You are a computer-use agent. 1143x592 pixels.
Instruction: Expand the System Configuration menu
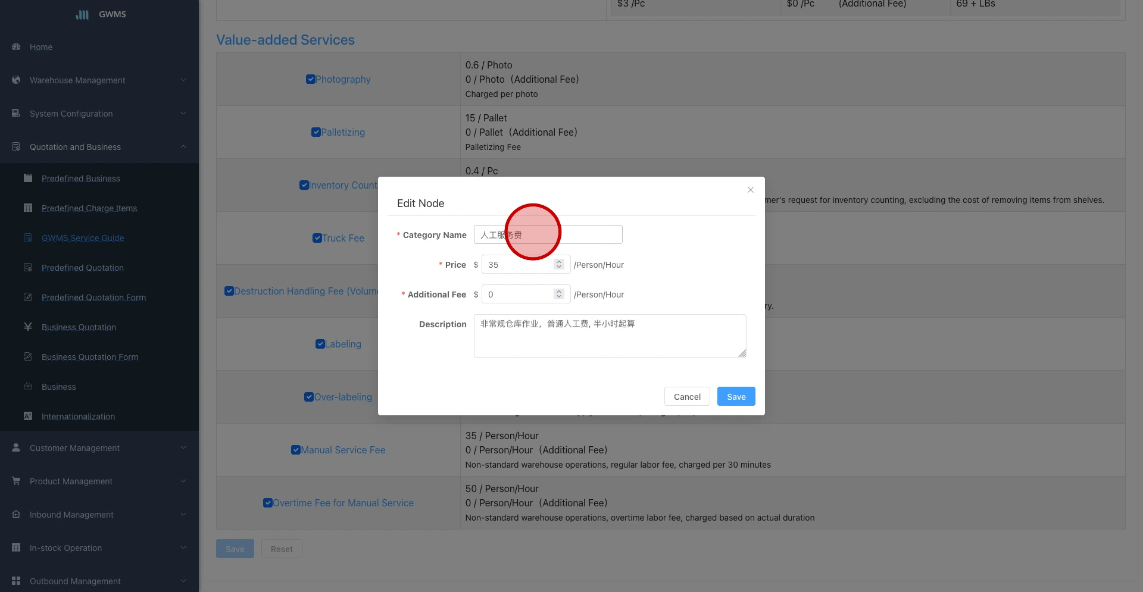click(183, 113)
